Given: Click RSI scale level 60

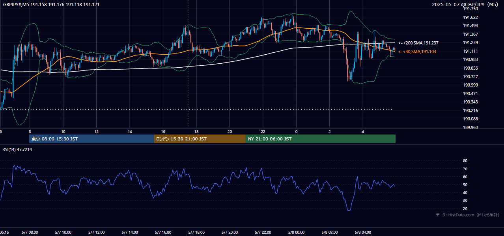Looking at the screenshot, I should pyautogui.click(x=465, y=177).
